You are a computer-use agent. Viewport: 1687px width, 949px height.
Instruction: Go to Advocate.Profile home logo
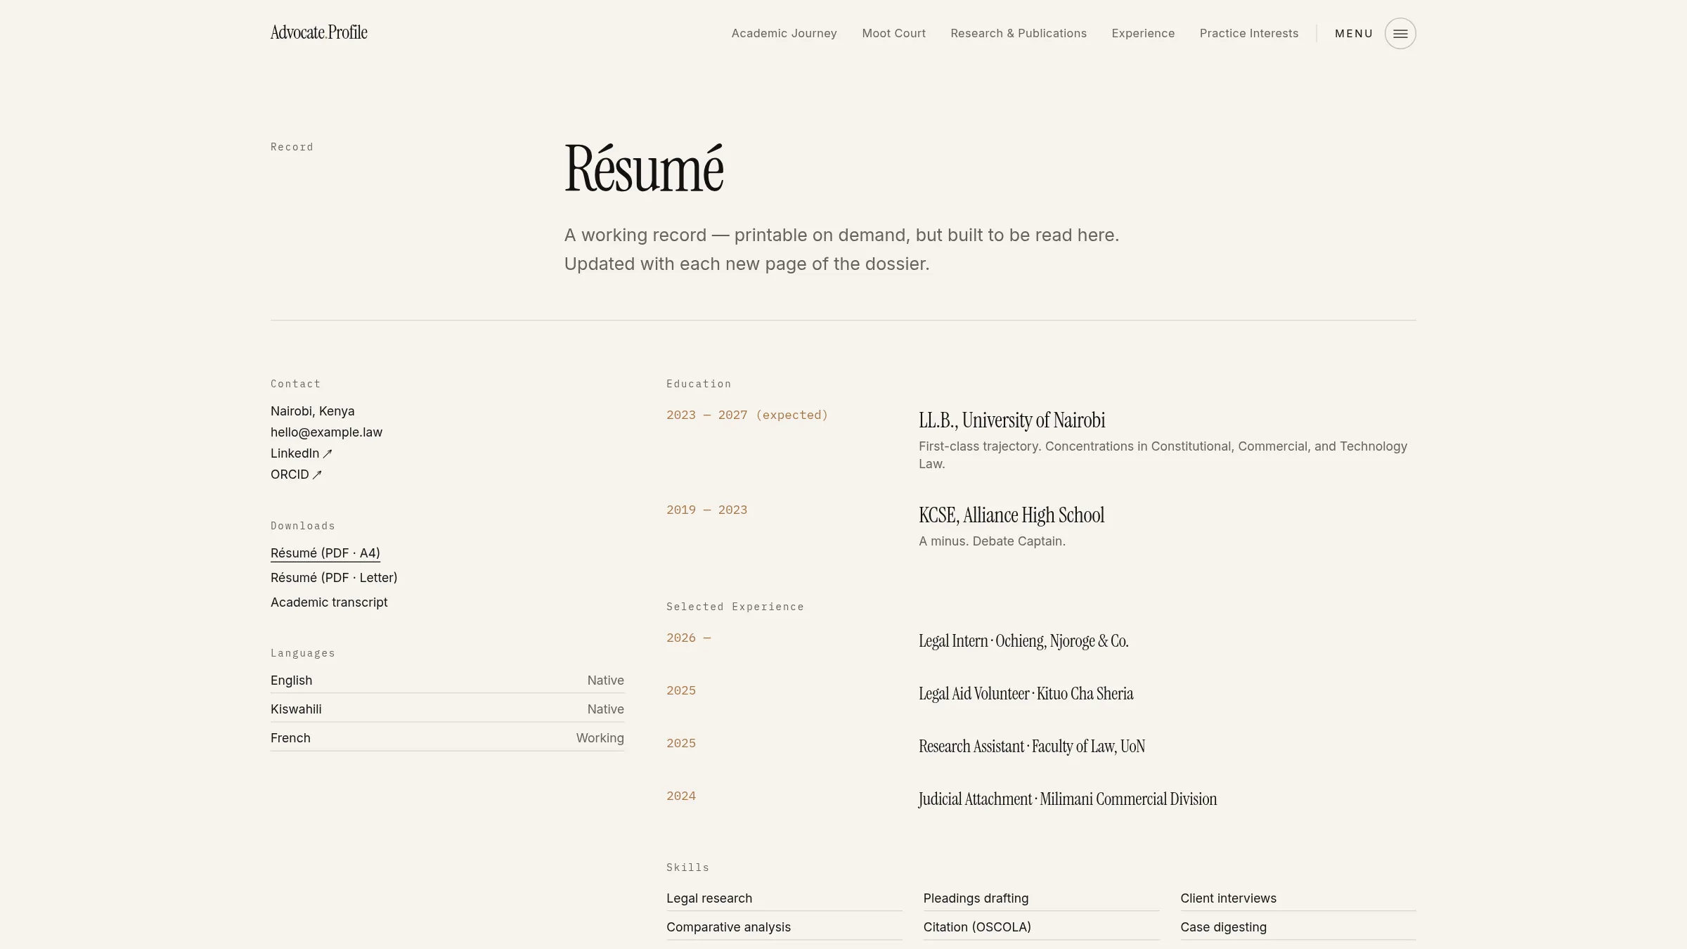(318, 32)
